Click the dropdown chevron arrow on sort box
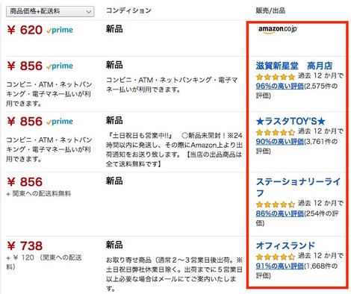The image size is (351, 294). [x=88, y=12]
